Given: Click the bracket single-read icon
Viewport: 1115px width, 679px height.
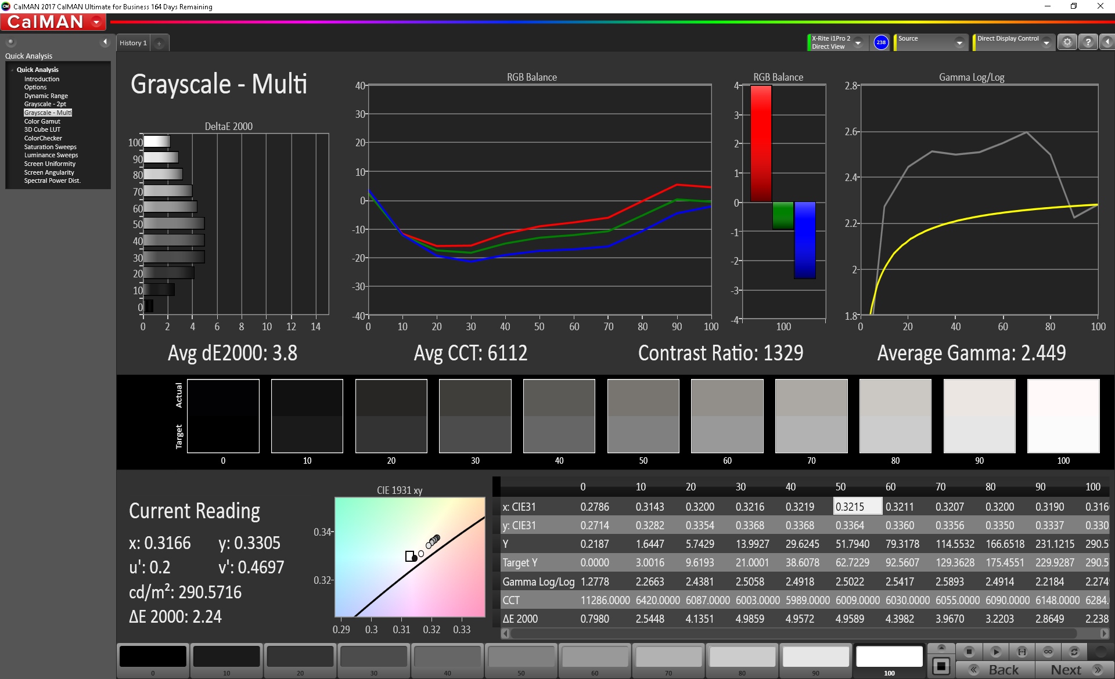Looking at the screenshot, I should click(1022, 652).
